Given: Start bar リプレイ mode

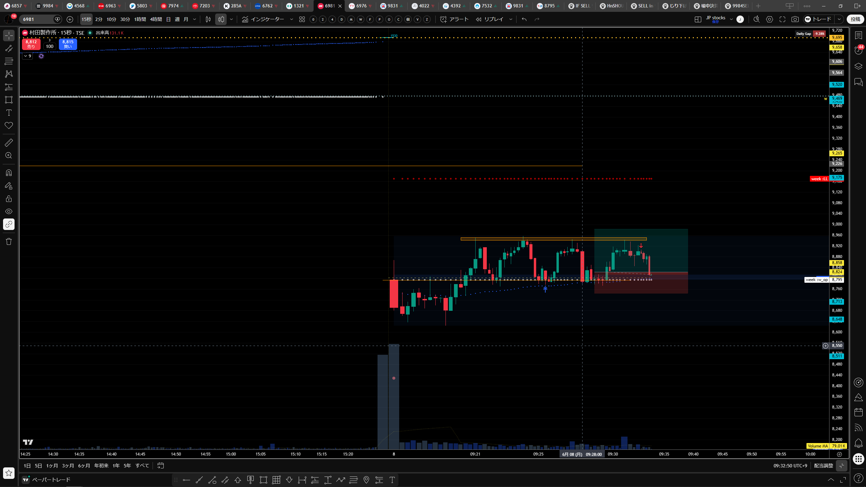Looking at the screenshot, I should (x=489, y=19).
